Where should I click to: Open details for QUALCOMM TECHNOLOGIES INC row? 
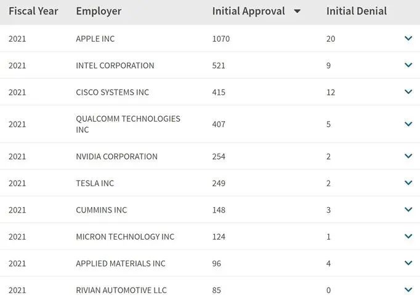click(408, 124)
